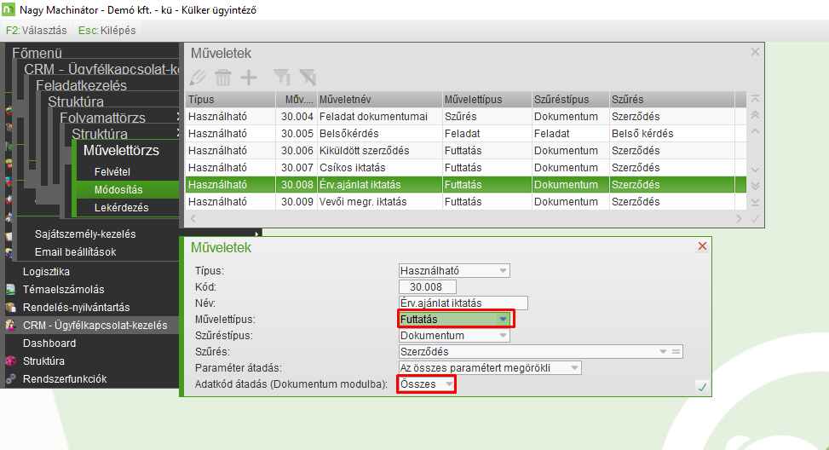Sort by Szűrés column header
This screenshot has width=829, height=450.
pos(672,100)
